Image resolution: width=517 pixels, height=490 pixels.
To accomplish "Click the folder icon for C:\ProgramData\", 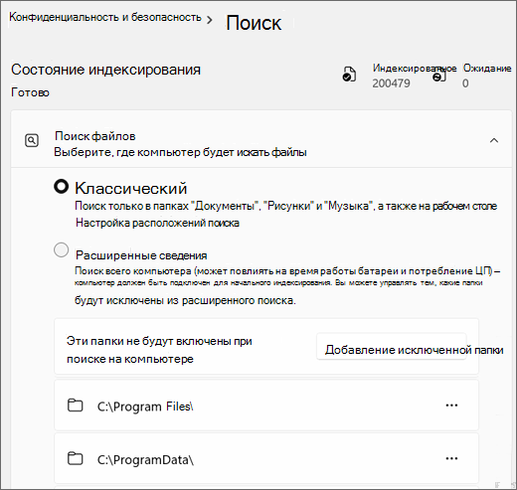I will click(x=76, y=458).
